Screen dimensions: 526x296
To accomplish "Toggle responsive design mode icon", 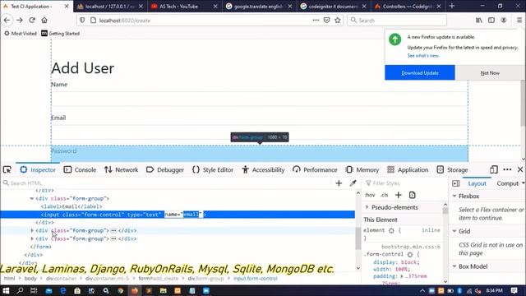I will click(493, 170).
